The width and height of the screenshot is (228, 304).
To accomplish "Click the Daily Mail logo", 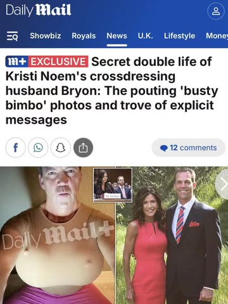I will 39,10.
